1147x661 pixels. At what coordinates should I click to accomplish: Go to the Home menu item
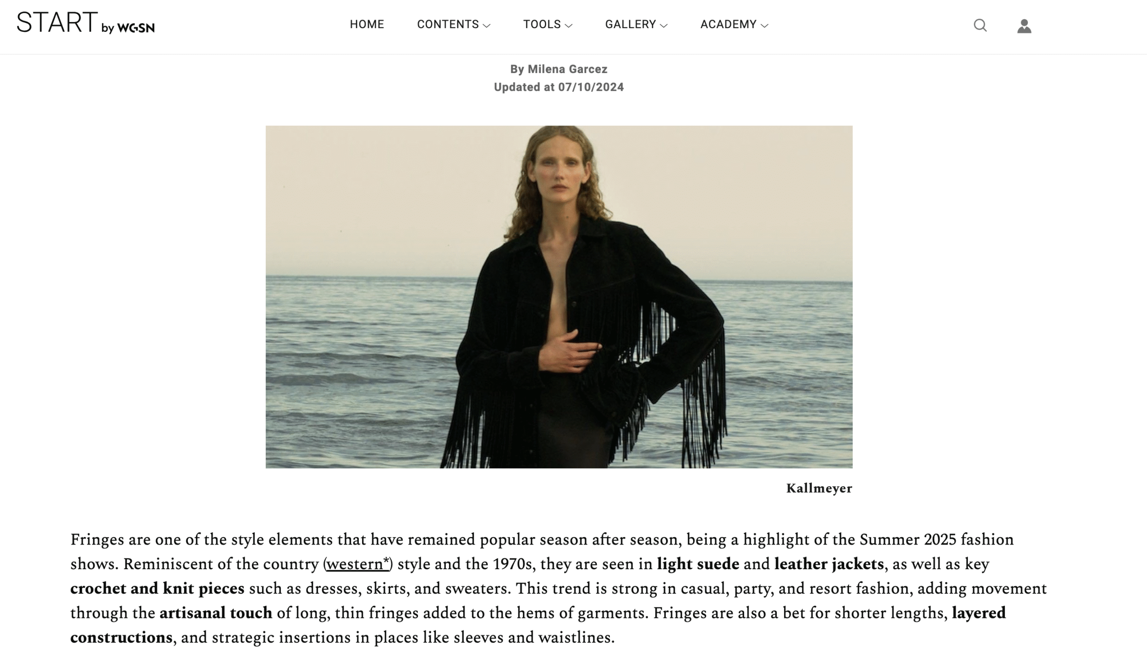coord(367,24)
